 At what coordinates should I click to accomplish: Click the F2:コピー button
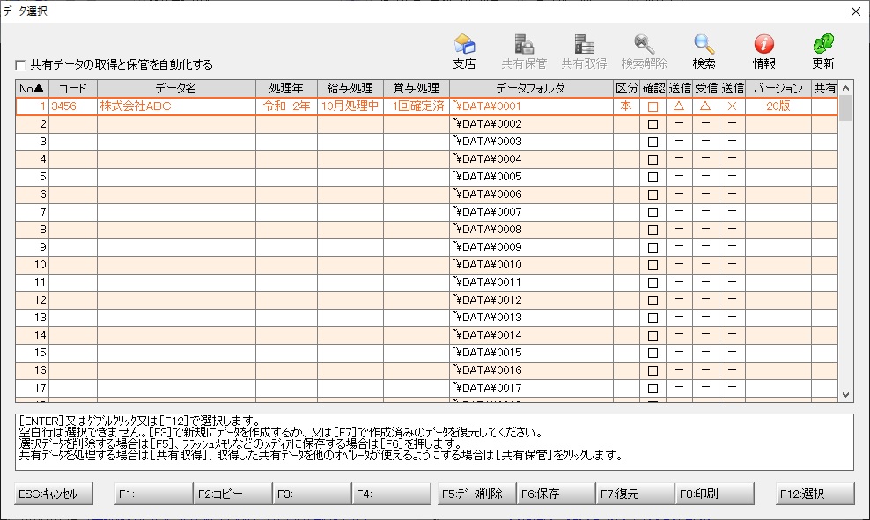(233, 494)
